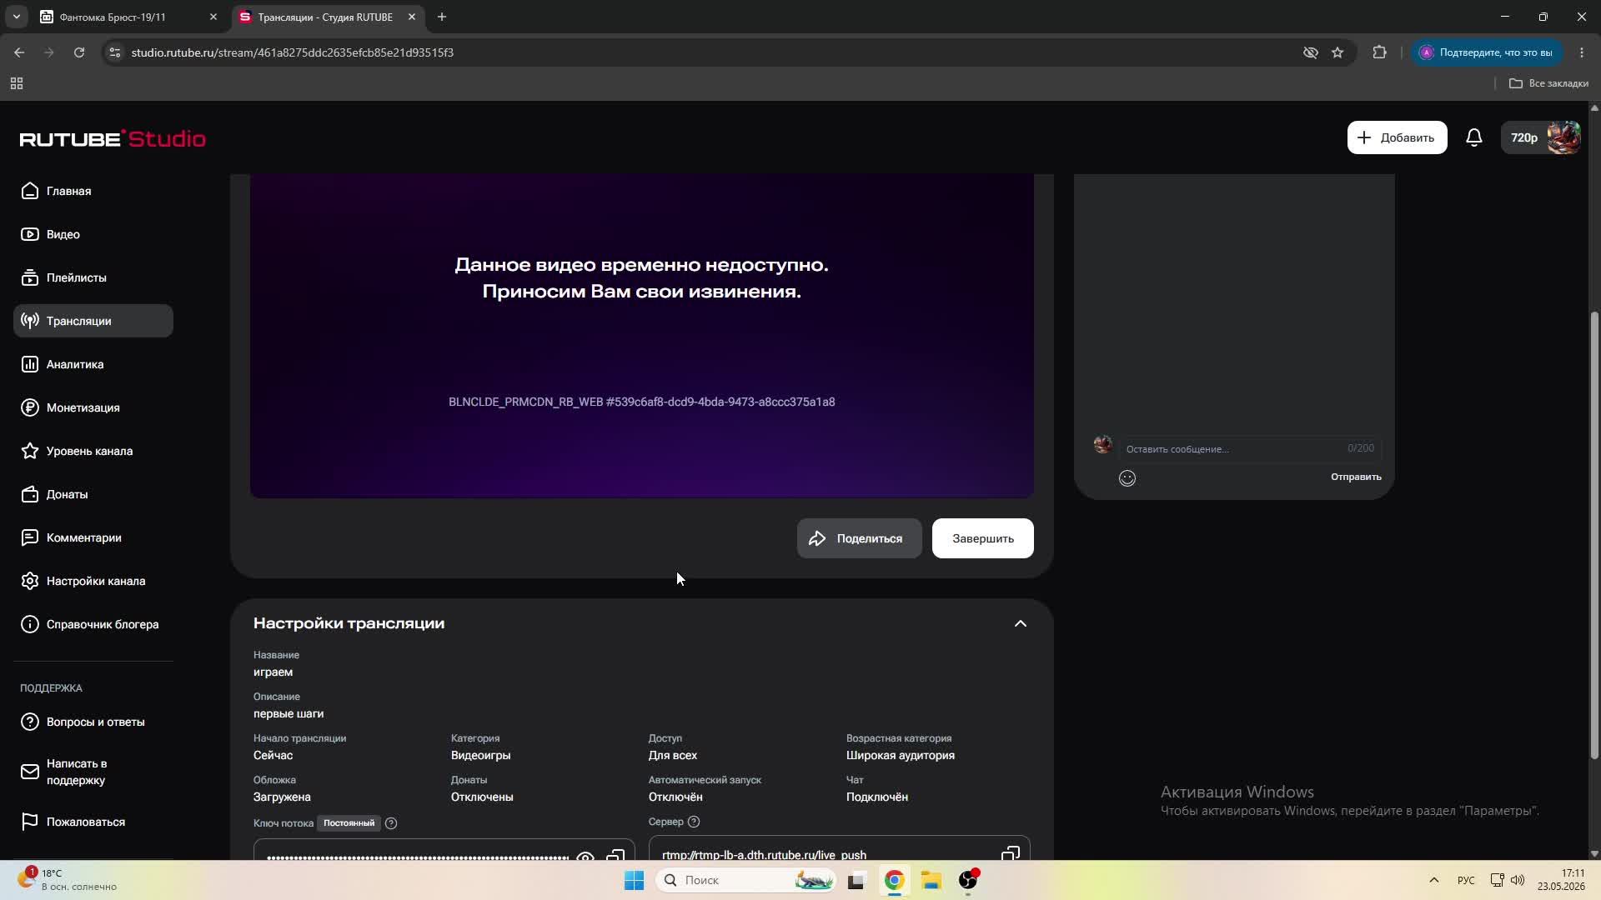1601x900 pixels.
Task: Click the Пожаловаться flag icon
Action: click(x=30, y=822)
